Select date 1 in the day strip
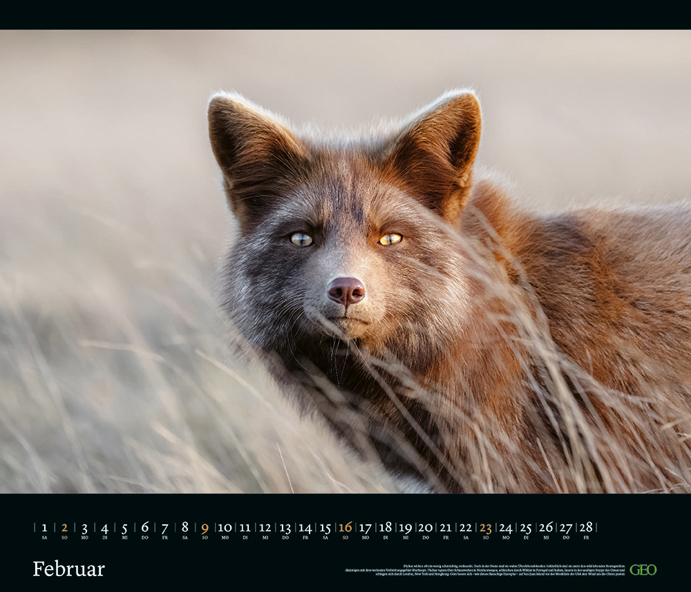The image size is (691, 592). click(x=44, y=527)
